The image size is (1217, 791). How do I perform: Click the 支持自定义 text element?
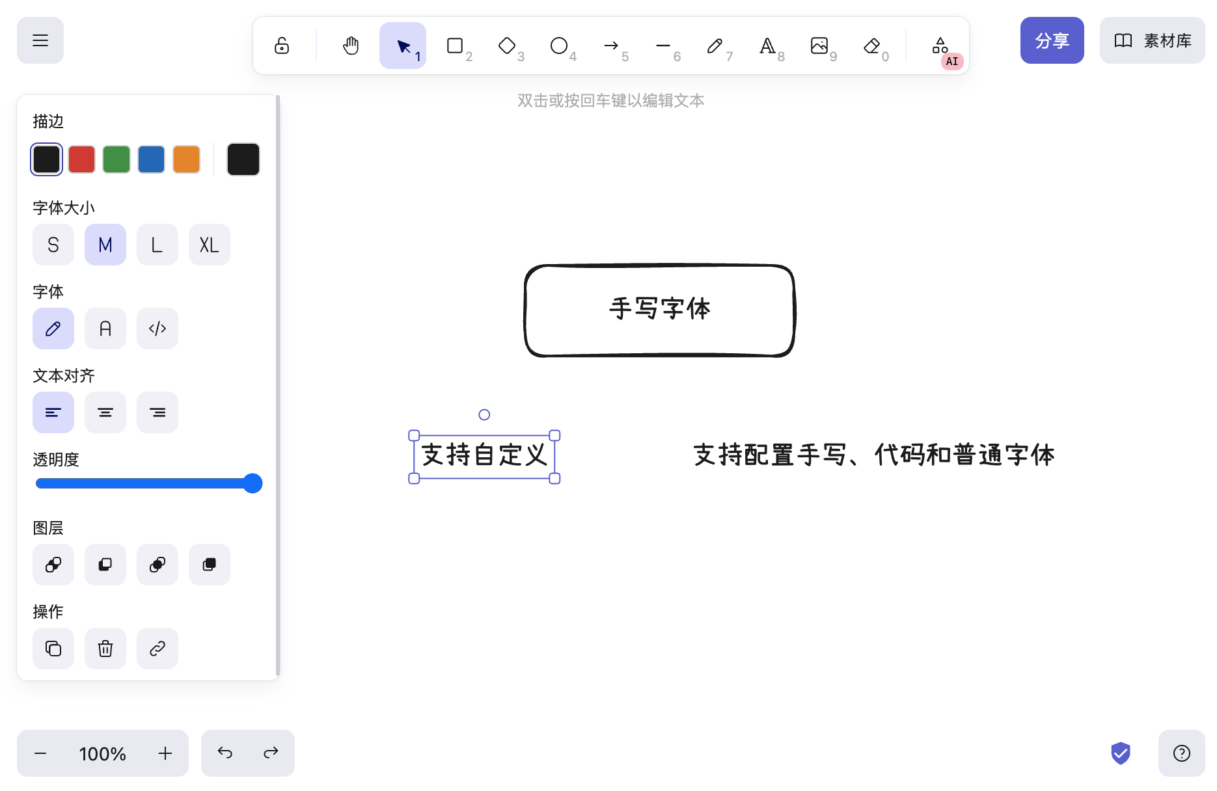[484, 457]
